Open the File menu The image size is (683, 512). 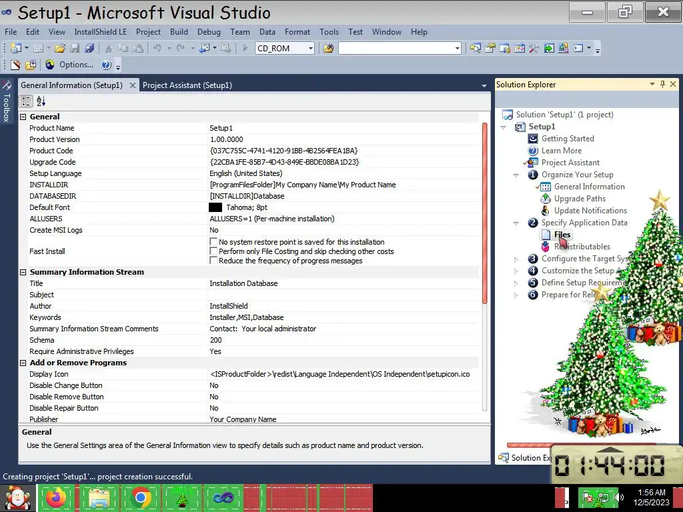point(11,32)
